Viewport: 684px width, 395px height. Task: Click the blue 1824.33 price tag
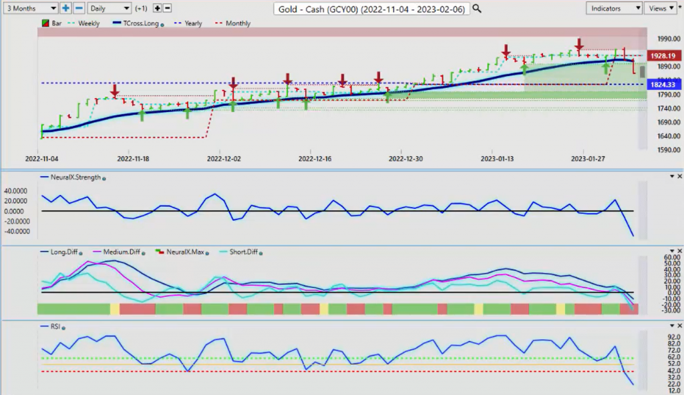tap(663, 85)
